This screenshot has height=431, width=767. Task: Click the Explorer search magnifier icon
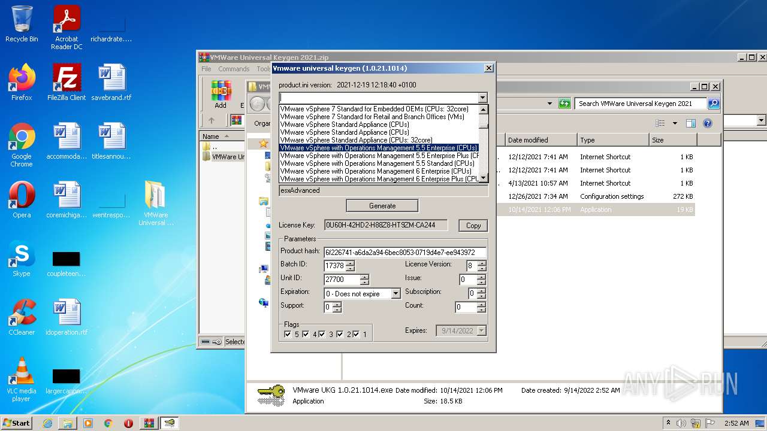(x=714, y=104)
